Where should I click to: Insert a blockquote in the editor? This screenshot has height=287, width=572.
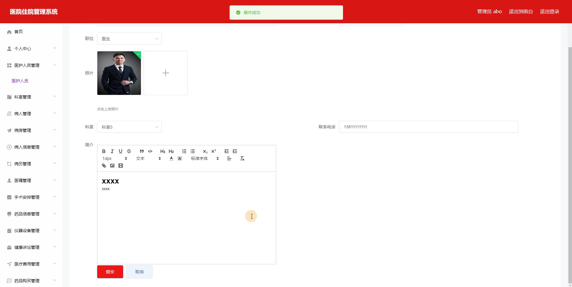click(142, 151)
